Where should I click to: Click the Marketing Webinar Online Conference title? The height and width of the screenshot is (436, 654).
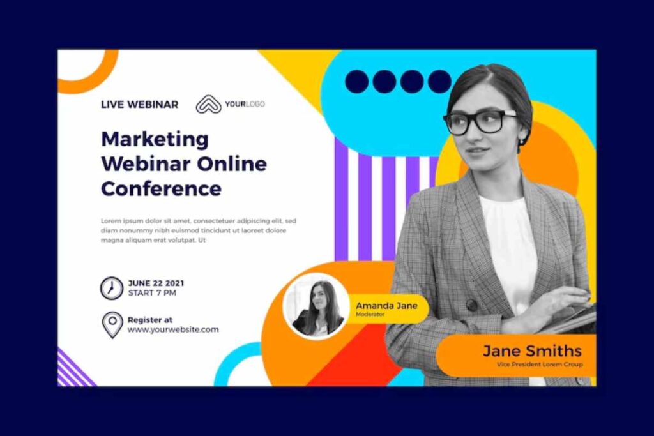click(x=183, y=163)
